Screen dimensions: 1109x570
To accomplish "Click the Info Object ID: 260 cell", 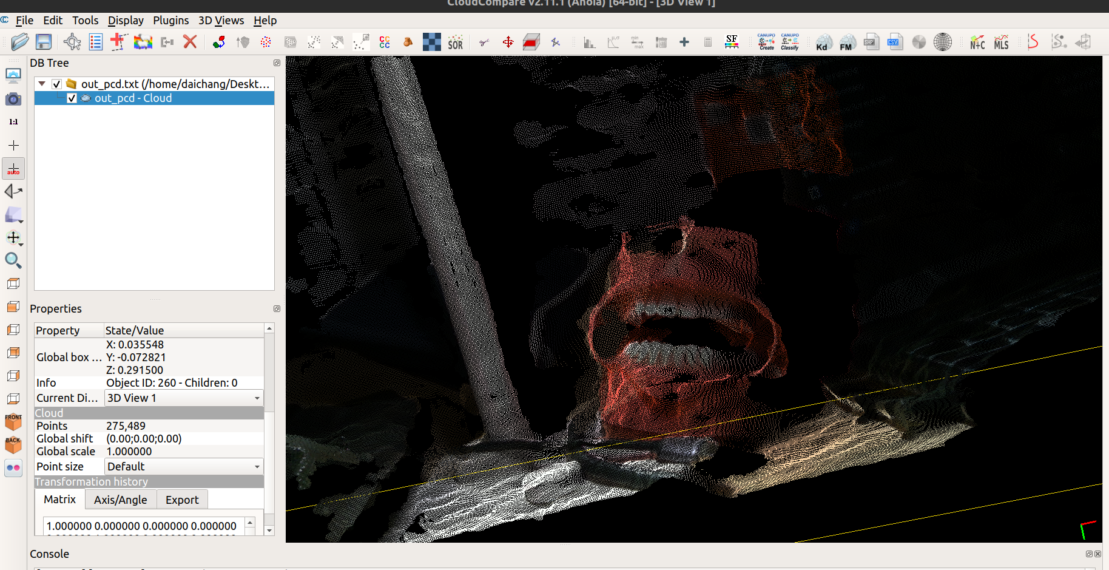I will tap(172, 383).
